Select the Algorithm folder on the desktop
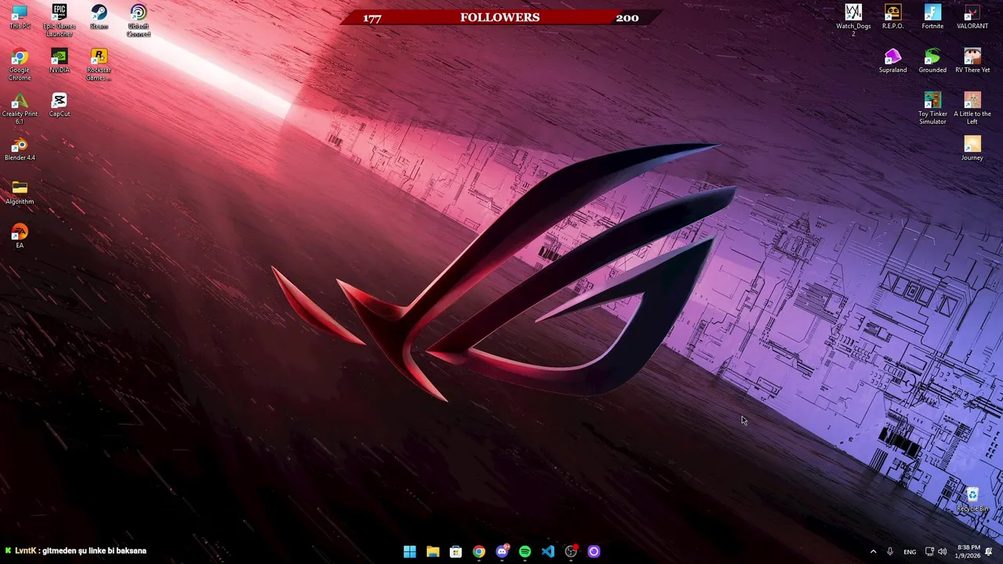The image size is (1003, 564). [x=20, y=193]
